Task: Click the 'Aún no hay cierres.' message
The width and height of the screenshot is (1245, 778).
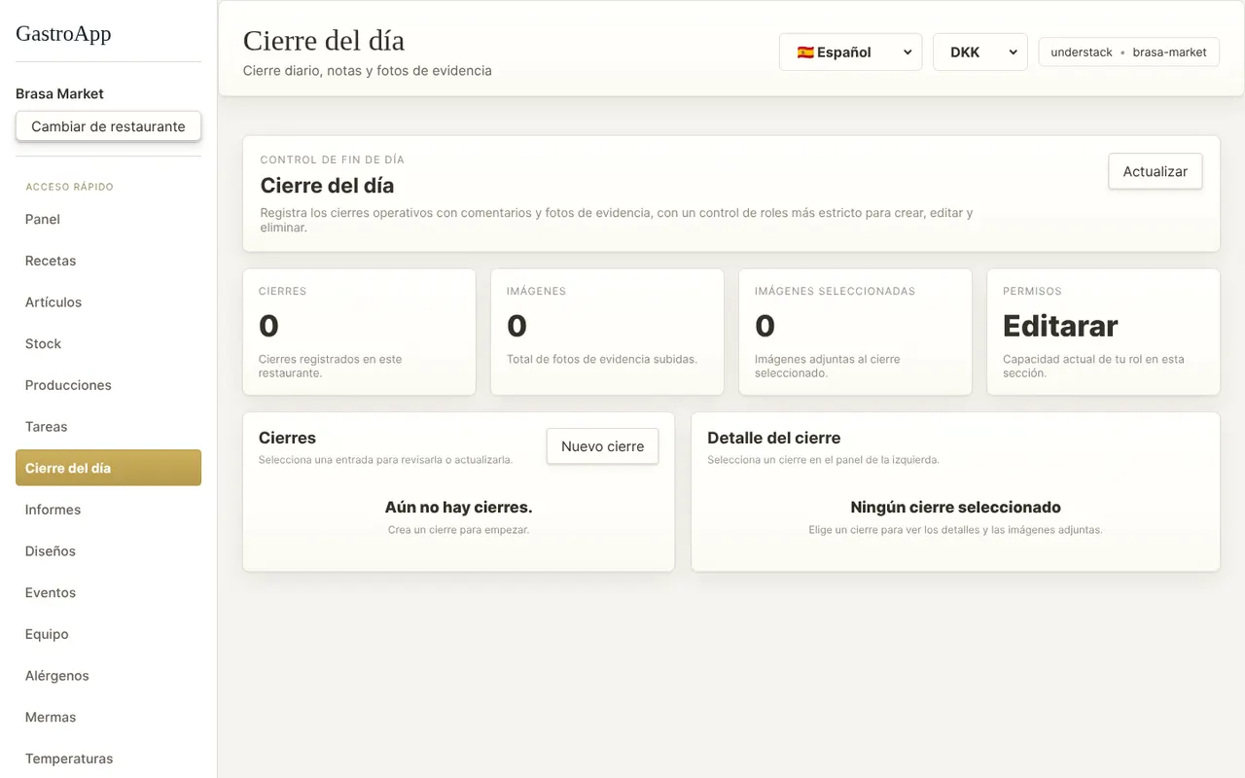Action: click(x=458, y=508)
